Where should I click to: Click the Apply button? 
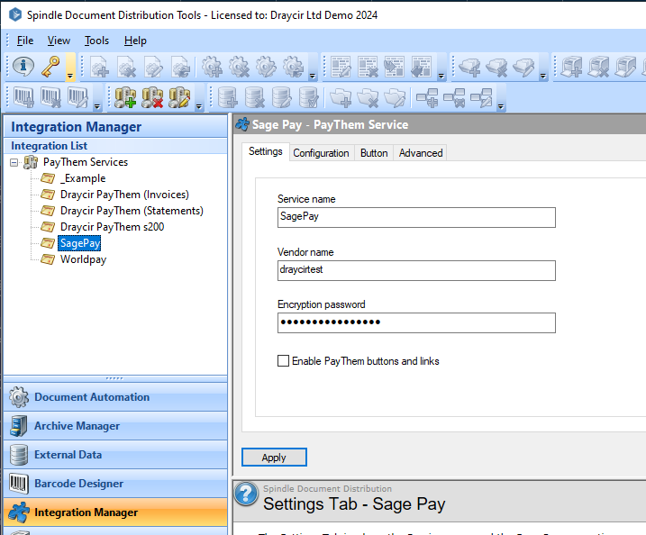(274, 458)
